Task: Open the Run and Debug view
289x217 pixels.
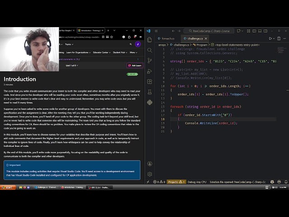Action: (x=149, y=71)
